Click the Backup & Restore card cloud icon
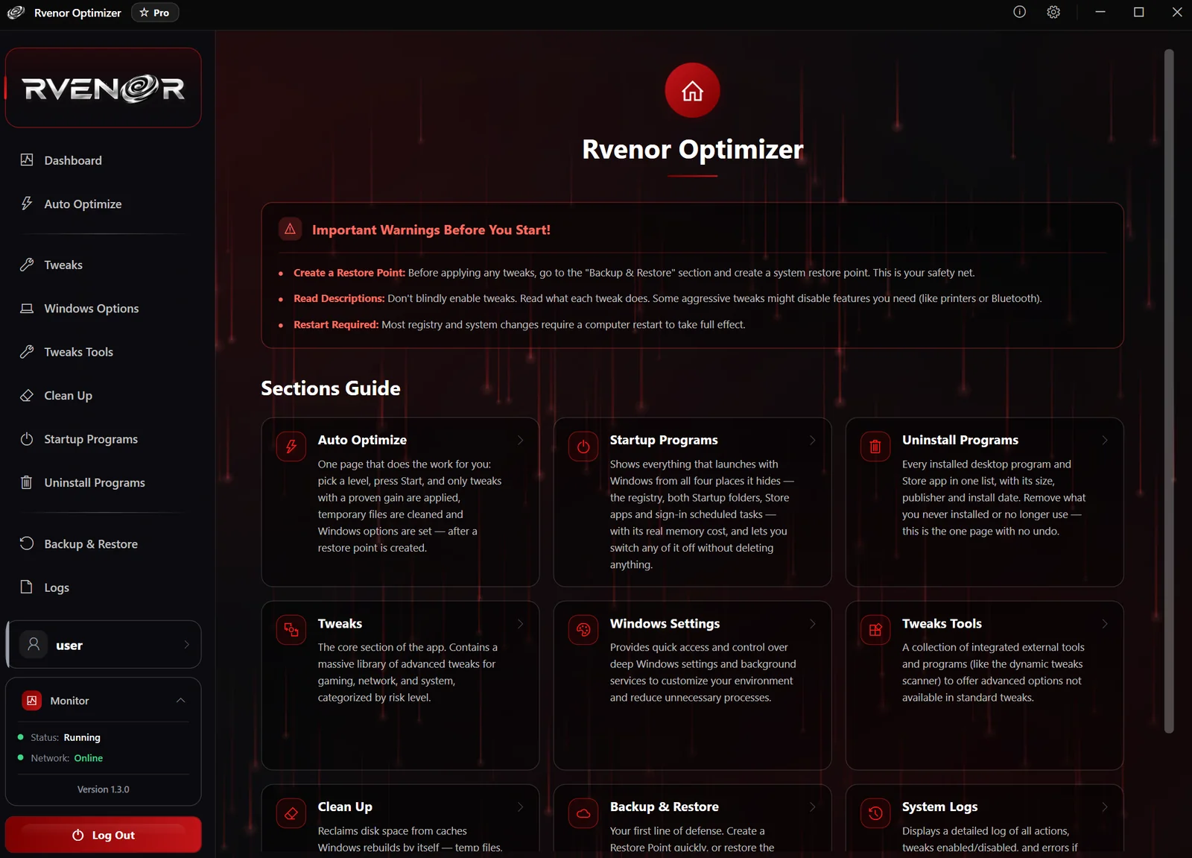This screenshot has height=858, width=1192. [x=583, y=813]
